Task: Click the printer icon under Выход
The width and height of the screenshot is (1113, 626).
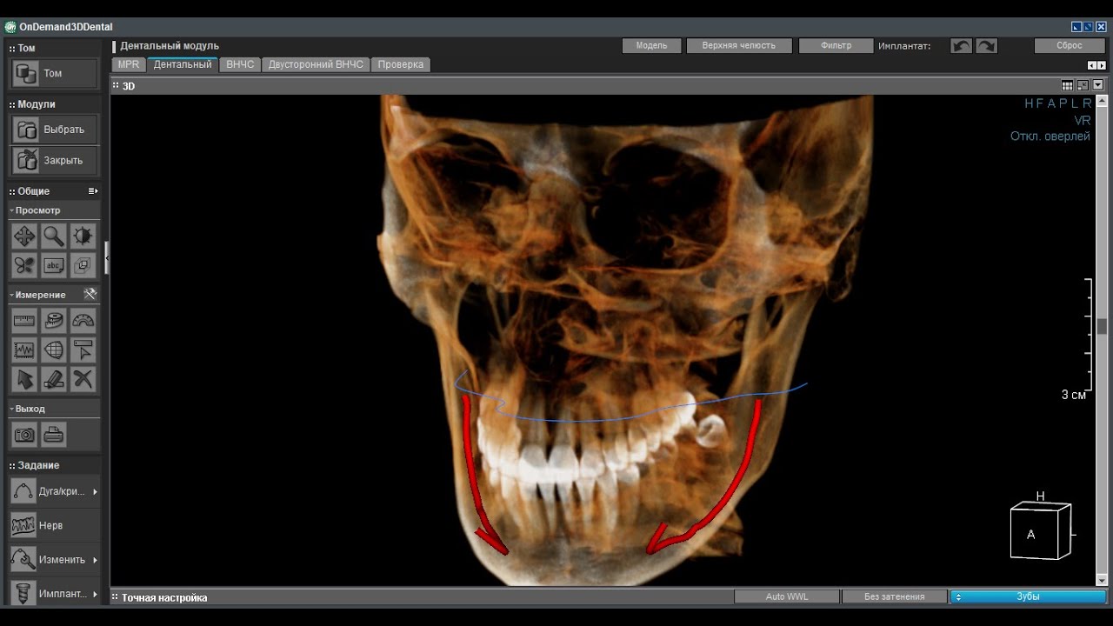Action: point(54,435)
